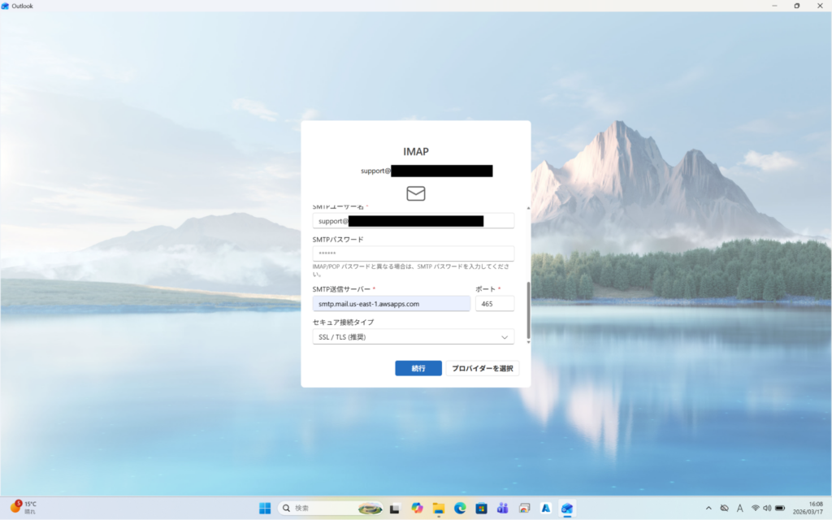Click the SMTP送信サーバー input field

pos(391,303)
